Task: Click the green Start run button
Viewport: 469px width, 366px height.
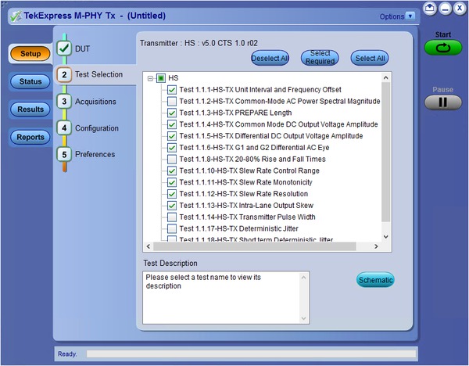Action: click(x=442, y=48)
